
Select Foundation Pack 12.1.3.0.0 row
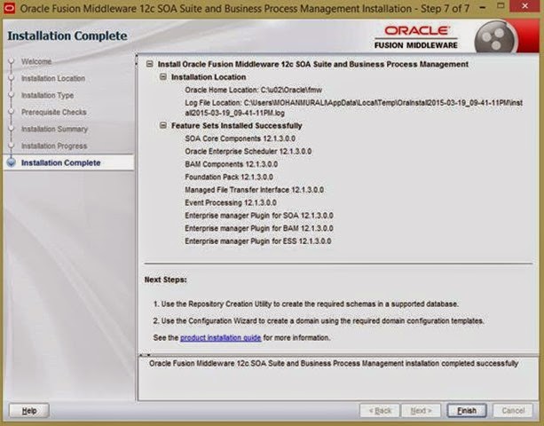pyautogui.click(x=229, y=177)
